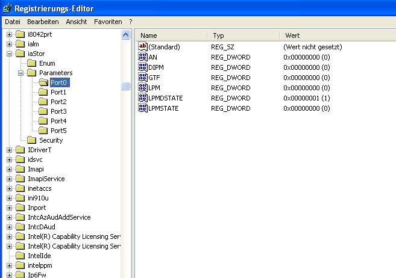The height and width of the screenshot is (278, 396).
Task: Click the Port3 folder icon
Action: [43, 111]
